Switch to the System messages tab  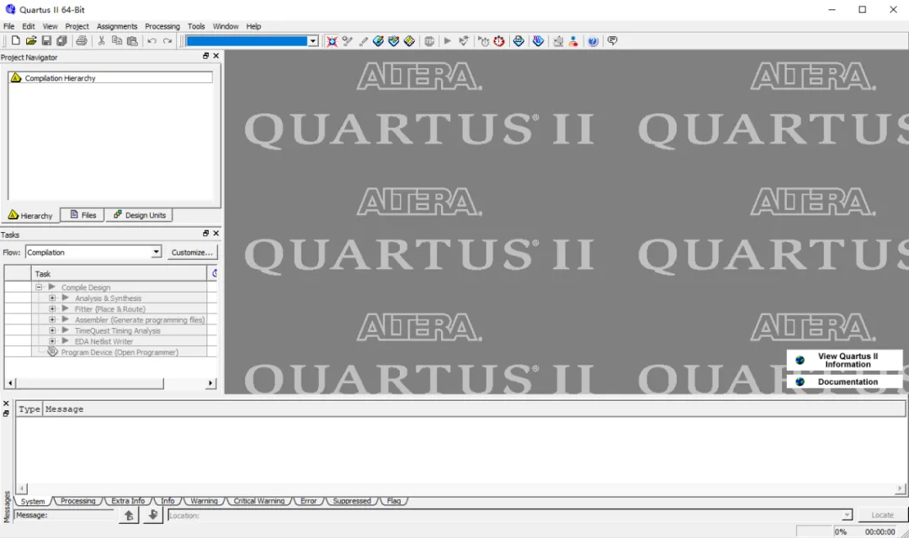click(33, 501)
